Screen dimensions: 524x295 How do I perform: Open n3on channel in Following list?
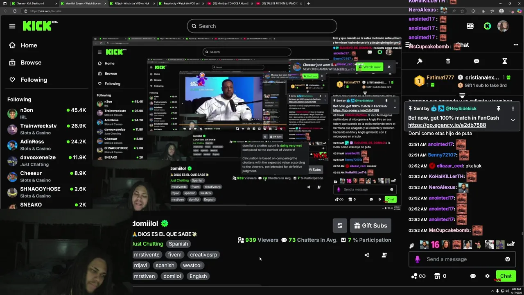tap(47, 113)
